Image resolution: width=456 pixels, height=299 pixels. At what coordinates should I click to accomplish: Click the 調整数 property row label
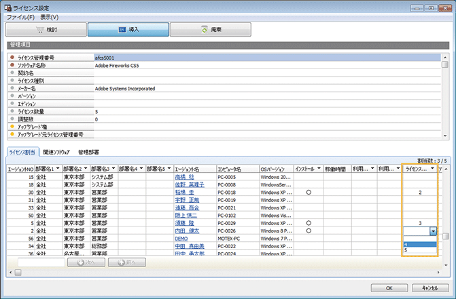pyautogui.click(x=26, y=119)
